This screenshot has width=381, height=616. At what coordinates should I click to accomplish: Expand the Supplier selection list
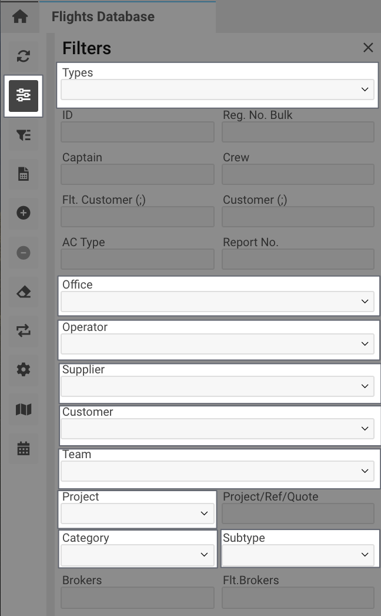[217, 386]
